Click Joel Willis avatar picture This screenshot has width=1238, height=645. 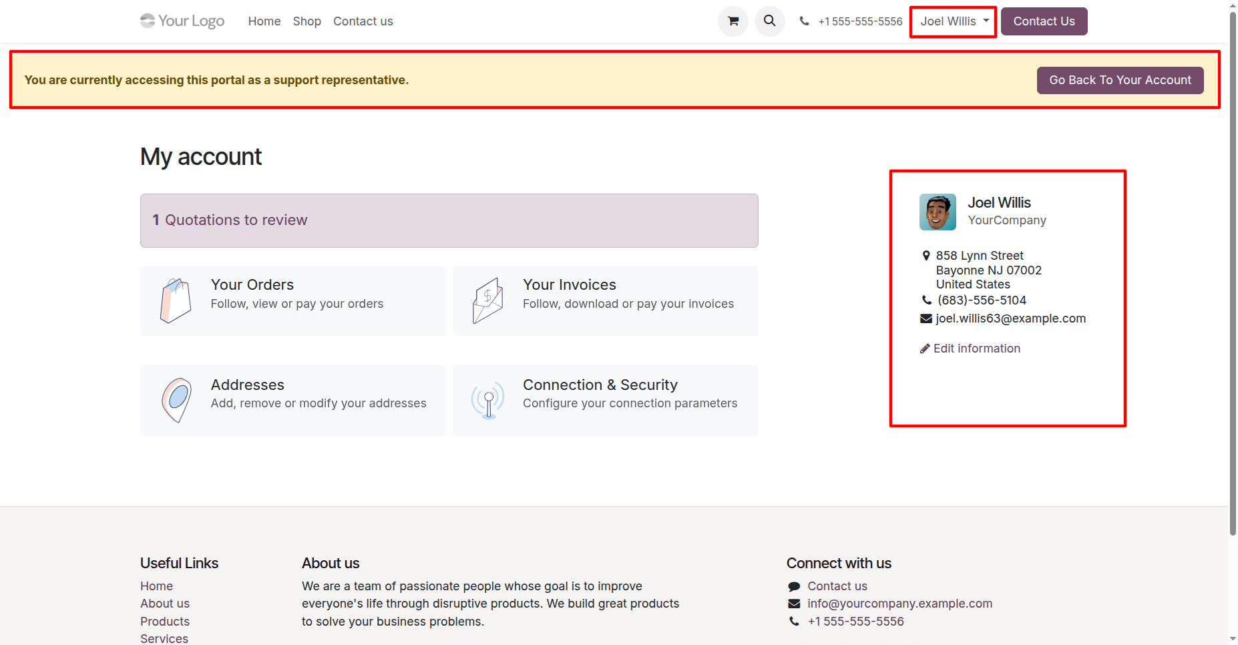938,212
